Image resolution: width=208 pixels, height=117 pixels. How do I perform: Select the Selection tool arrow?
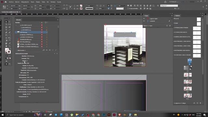point(6,22)
